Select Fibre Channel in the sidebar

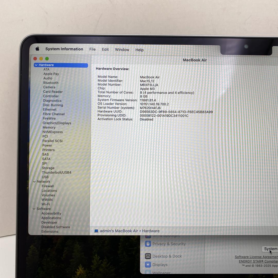(54, 114)
